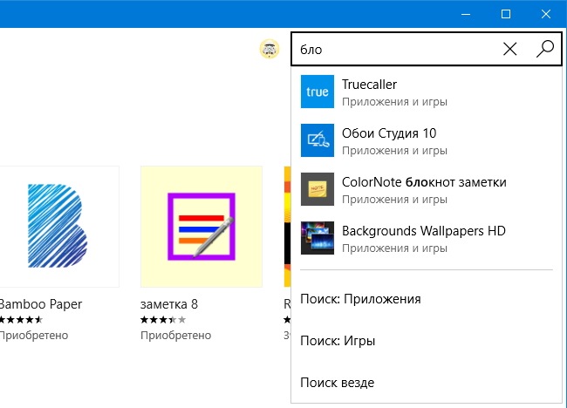Open Truecaller suggestion title
The height and width of the screenshot is (408, 567).
pyautogui.click(x=369, y=85)
